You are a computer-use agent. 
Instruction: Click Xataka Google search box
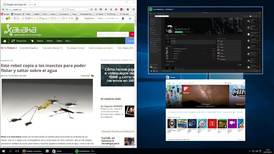coord(113,34)
